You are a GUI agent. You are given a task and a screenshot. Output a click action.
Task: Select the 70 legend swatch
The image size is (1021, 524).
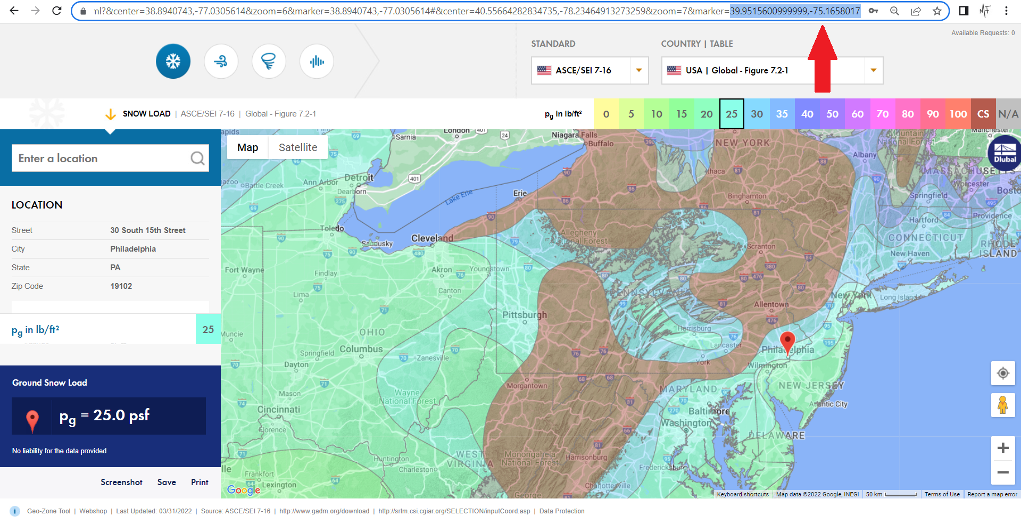pyautogui.click(x=883, y=114)
